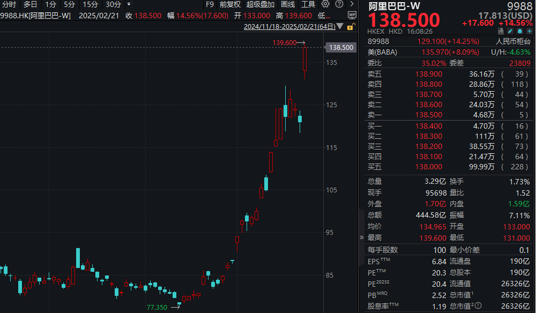This screenshot has height=313, width=536.
Task: Click the 9988.HK[阿里巴巴-W] header label
Action: click(35, 16)
